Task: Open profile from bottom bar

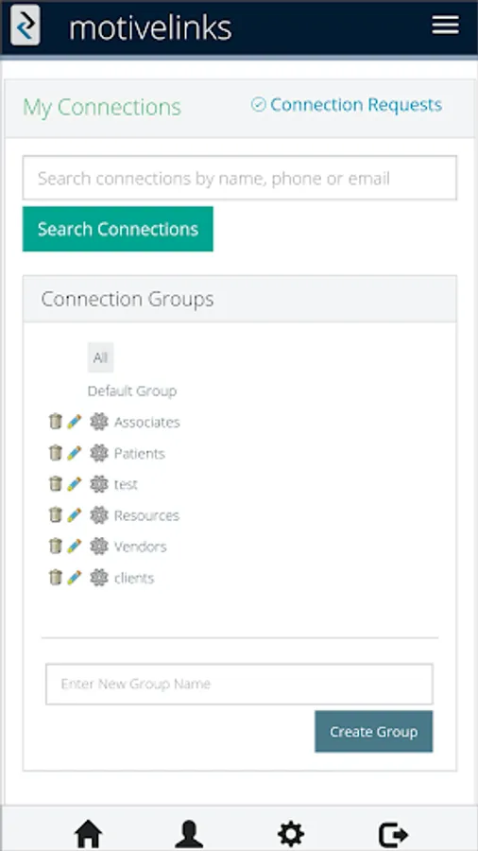Action: coord(189,834)
